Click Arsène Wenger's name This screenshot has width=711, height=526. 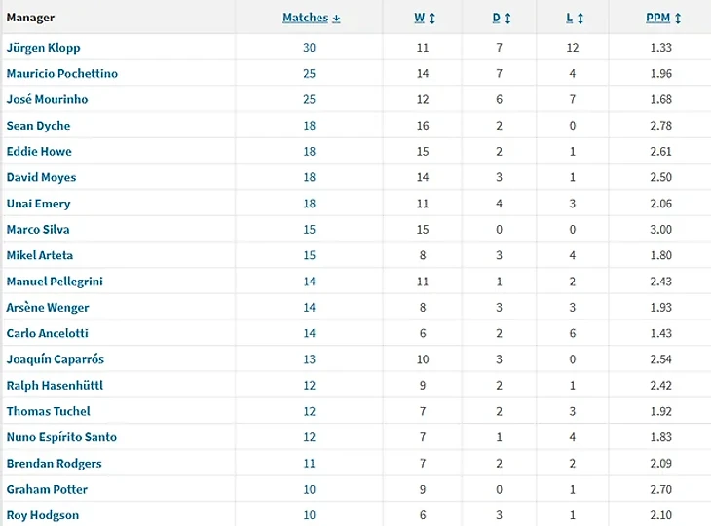click(x=48, y=308)
